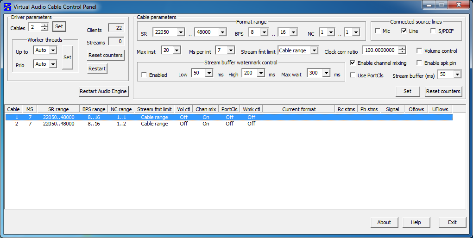Click the BPS range column header
This screenshot has height=238, width=473.
tap(94, 109)
